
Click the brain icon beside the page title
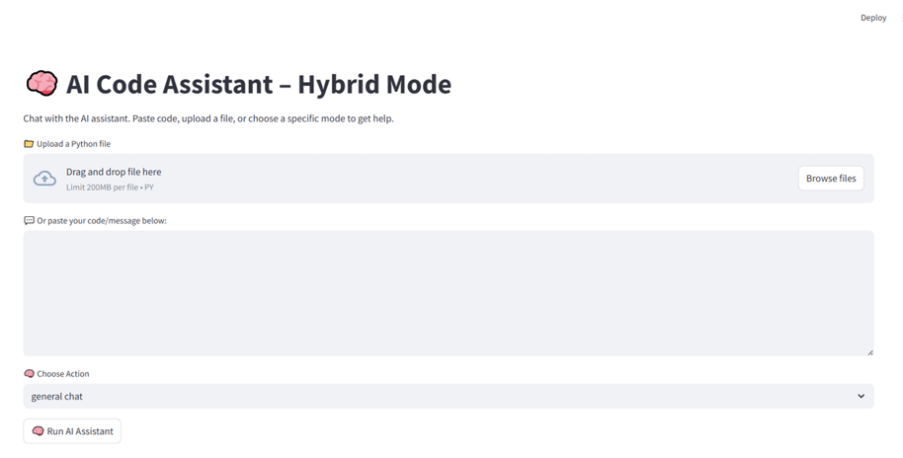tap(41, 84)
